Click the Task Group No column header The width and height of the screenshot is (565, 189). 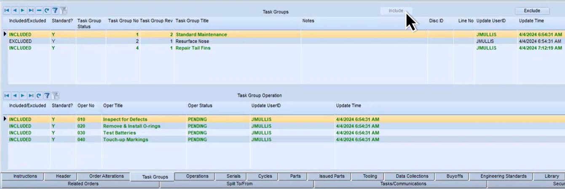pos(123,21)
